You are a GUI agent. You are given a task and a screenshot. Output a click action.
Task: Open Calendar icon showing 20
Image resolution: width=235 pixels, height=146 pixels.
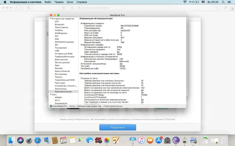(64, 140)
